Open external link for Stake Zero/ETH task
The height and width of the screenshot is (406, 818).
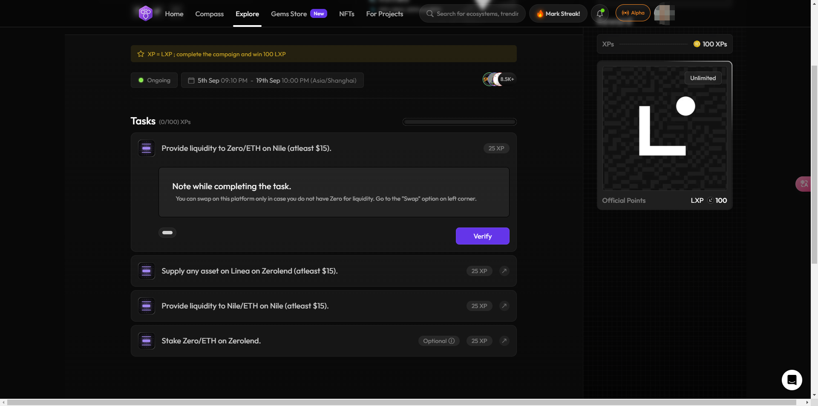point(504,341)
